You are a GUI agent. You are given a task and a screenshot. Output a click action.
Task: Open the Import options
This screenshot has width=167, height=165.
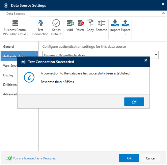click(115, 27)
